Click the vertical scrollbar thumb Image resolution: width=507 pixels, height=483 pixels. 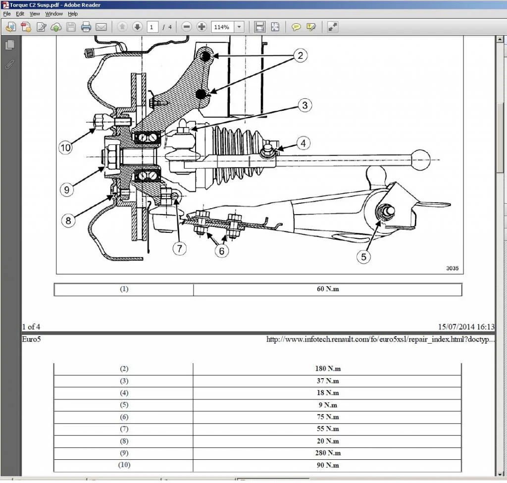pos(500,138)
